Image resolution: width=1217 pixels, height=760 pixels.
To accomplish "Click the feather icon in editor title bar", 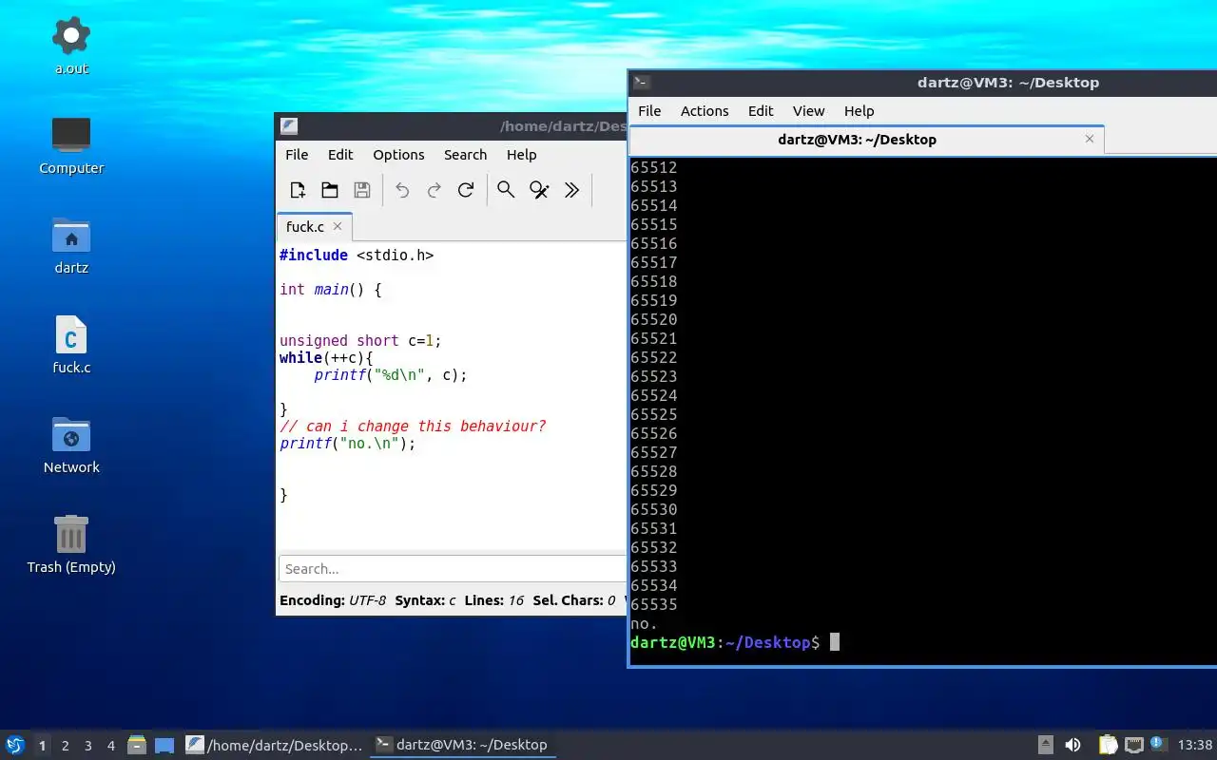I will [289, 126].
